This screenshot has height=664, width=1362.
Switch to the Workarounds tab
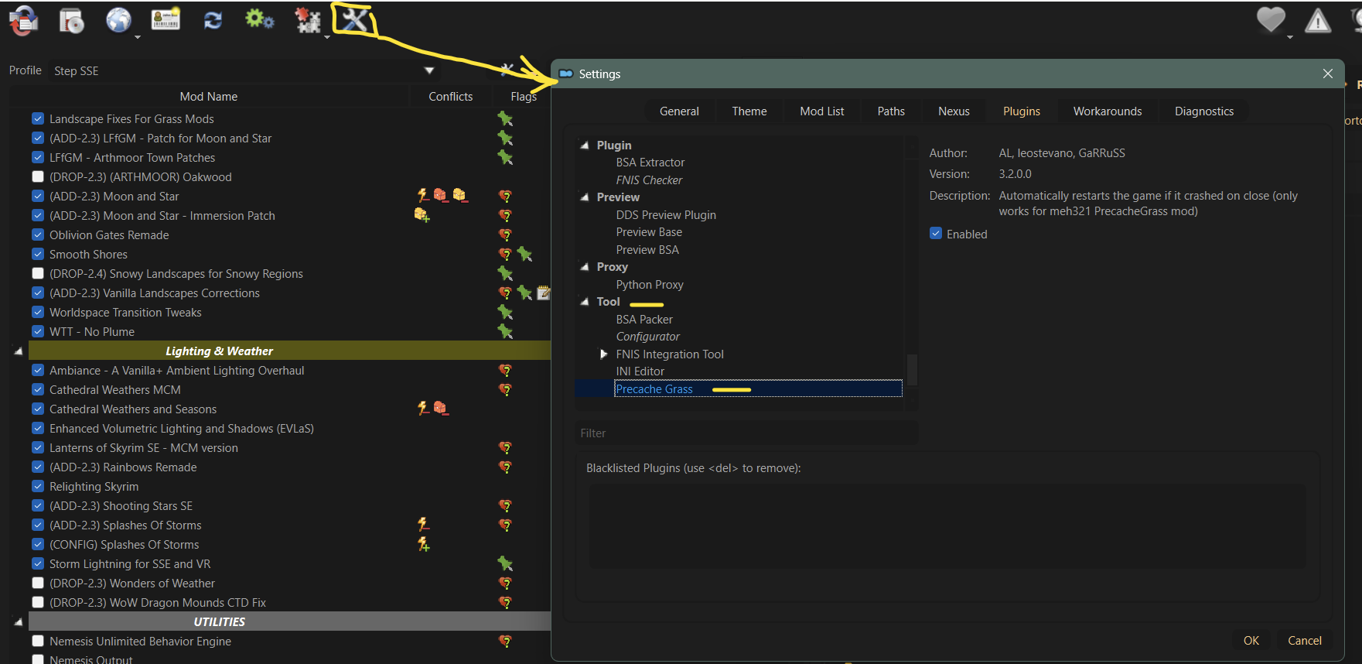1107,111
